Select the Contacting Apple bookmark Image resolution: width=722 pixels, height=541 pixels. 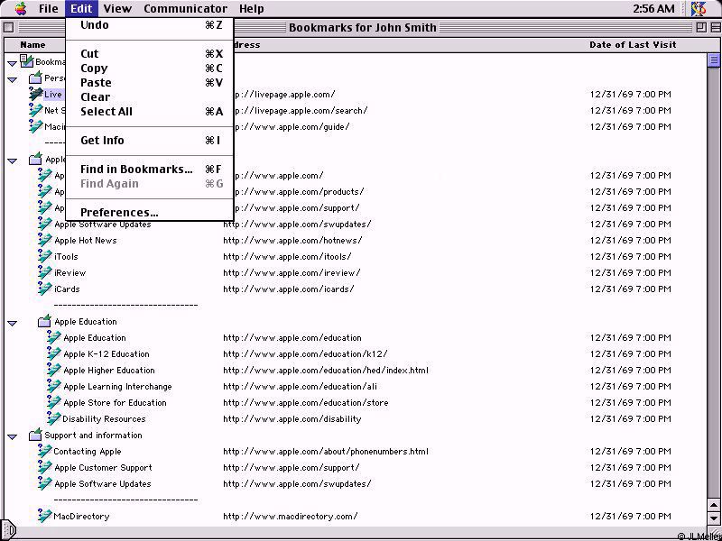[x=87, y=452]
